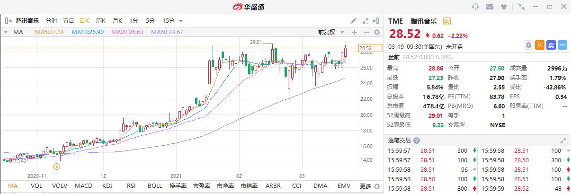Zoom in chart with plus

tap(354, 32)
